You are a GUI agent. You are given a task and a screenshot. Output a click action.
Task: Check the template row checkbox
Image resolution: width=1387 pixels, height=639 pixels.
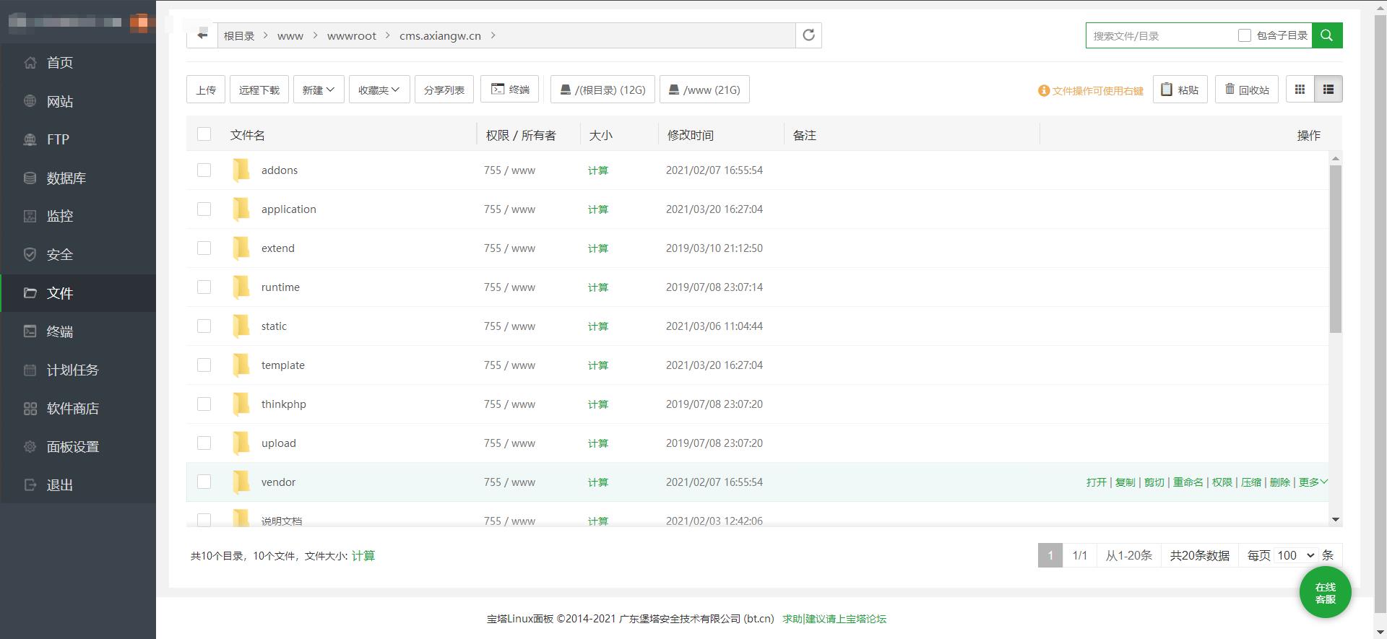[x=204, y=365]
